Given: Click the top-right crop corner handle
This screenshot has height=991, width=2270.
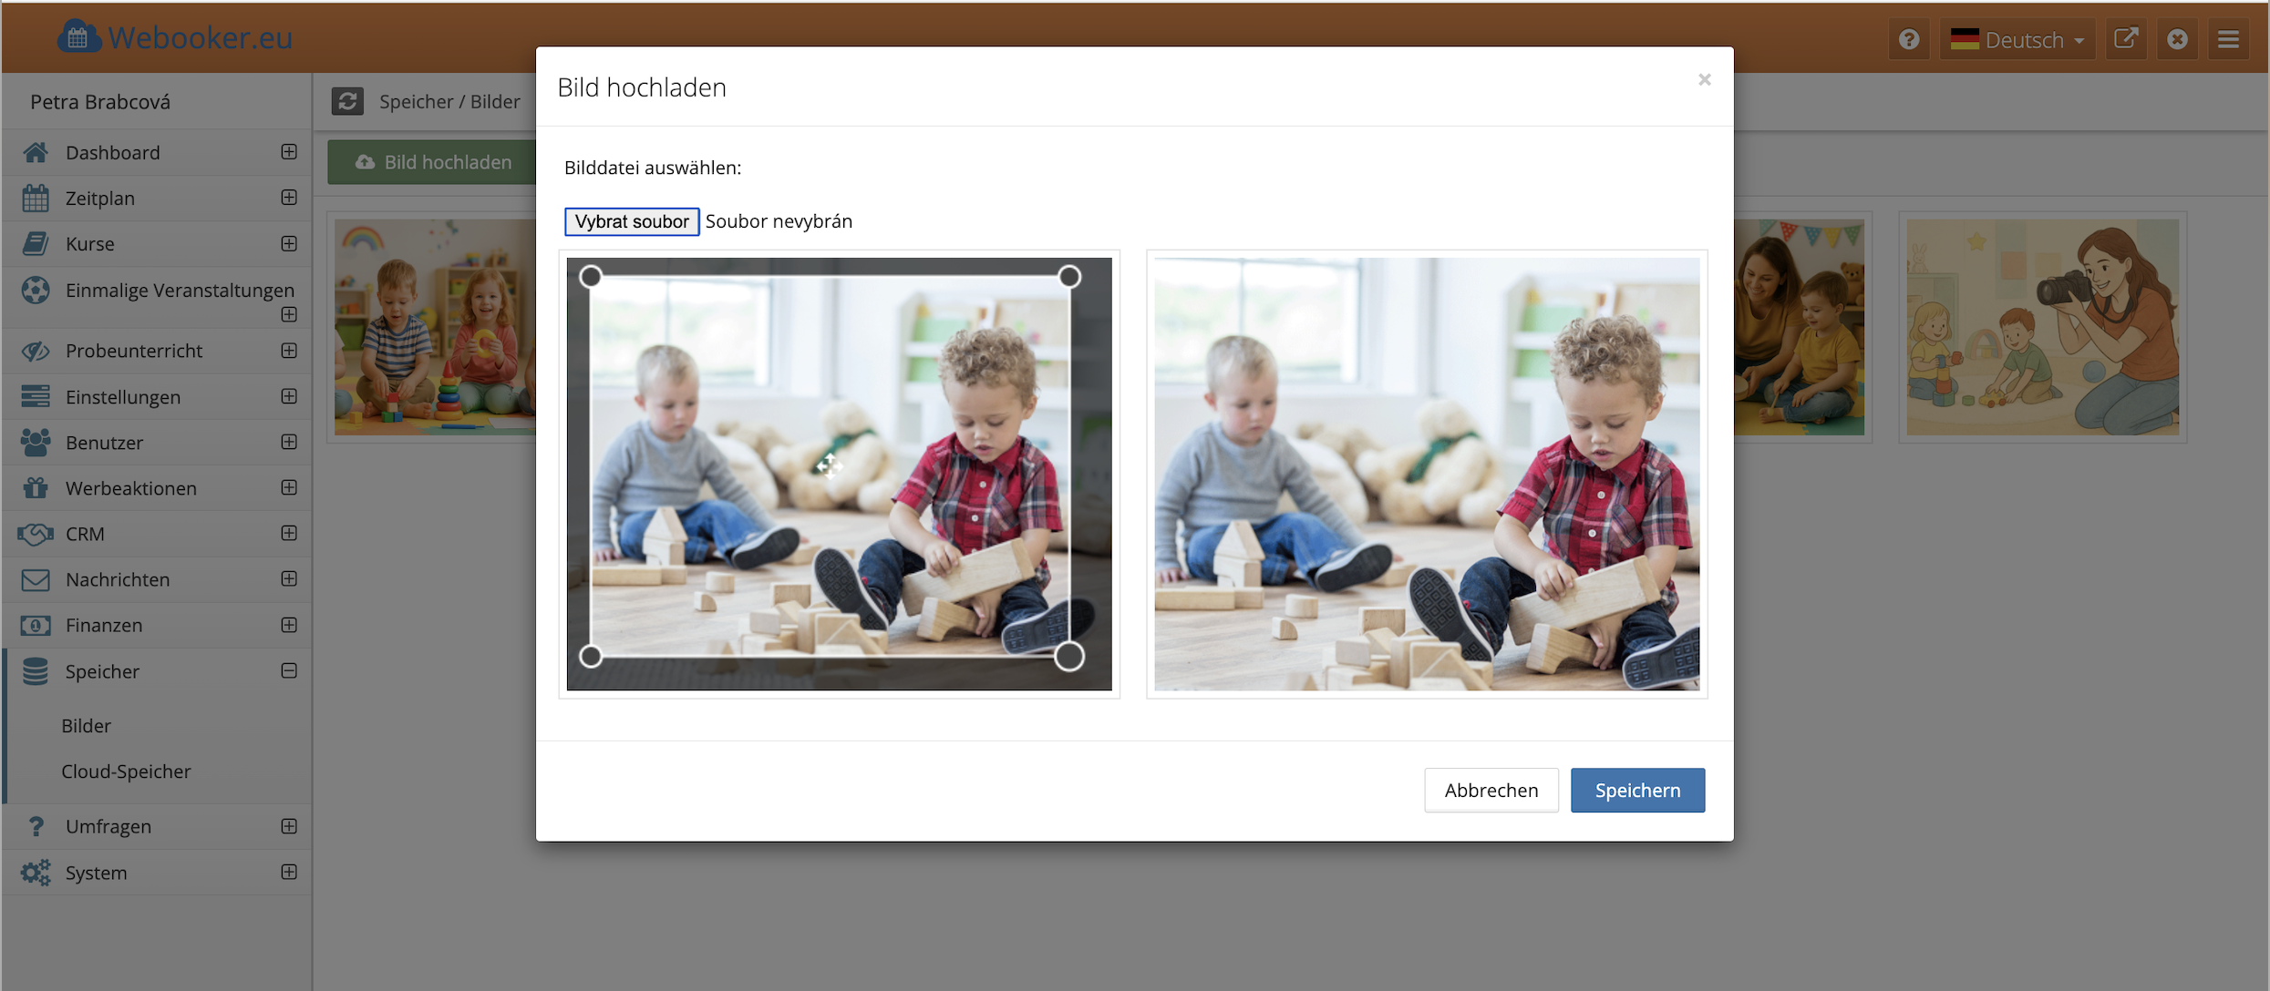Looking at the screenshot, I should (1069, 277).
